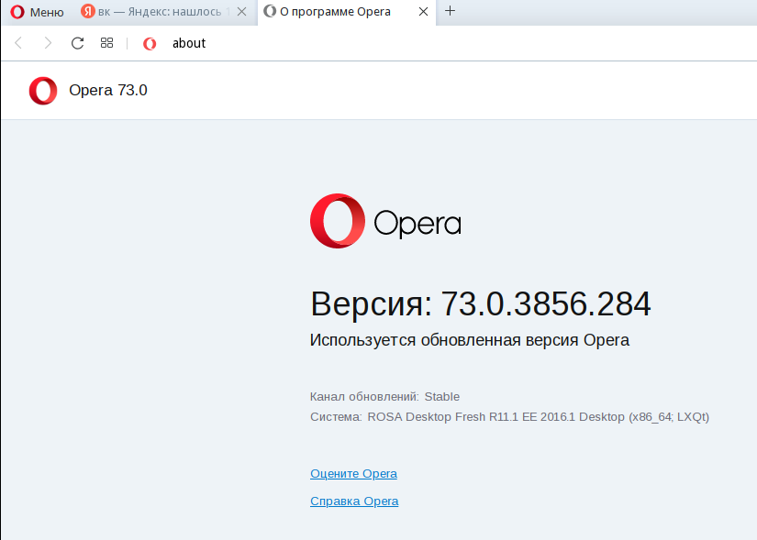Open the Opera Меню button

tap(38, 12)
